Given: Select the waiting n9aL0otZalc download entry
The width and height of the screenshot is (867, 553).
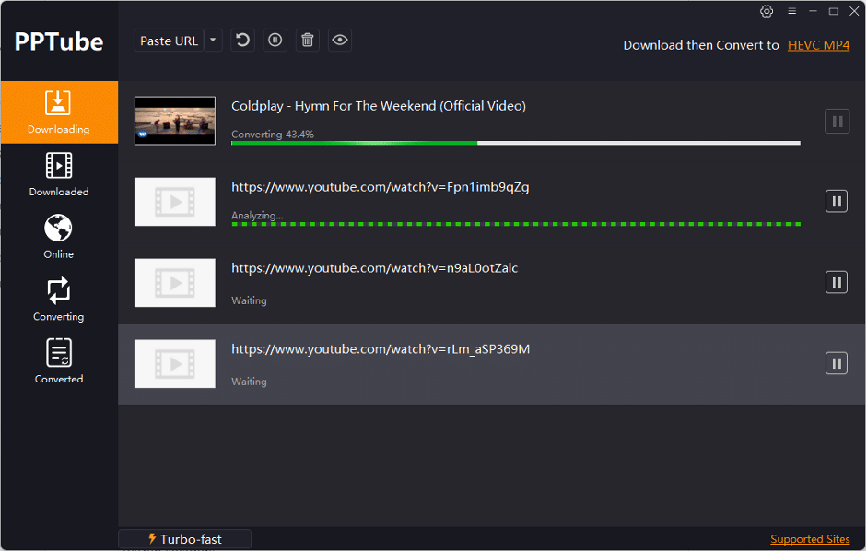Looking at the screenshot, I should pos(461,281).
